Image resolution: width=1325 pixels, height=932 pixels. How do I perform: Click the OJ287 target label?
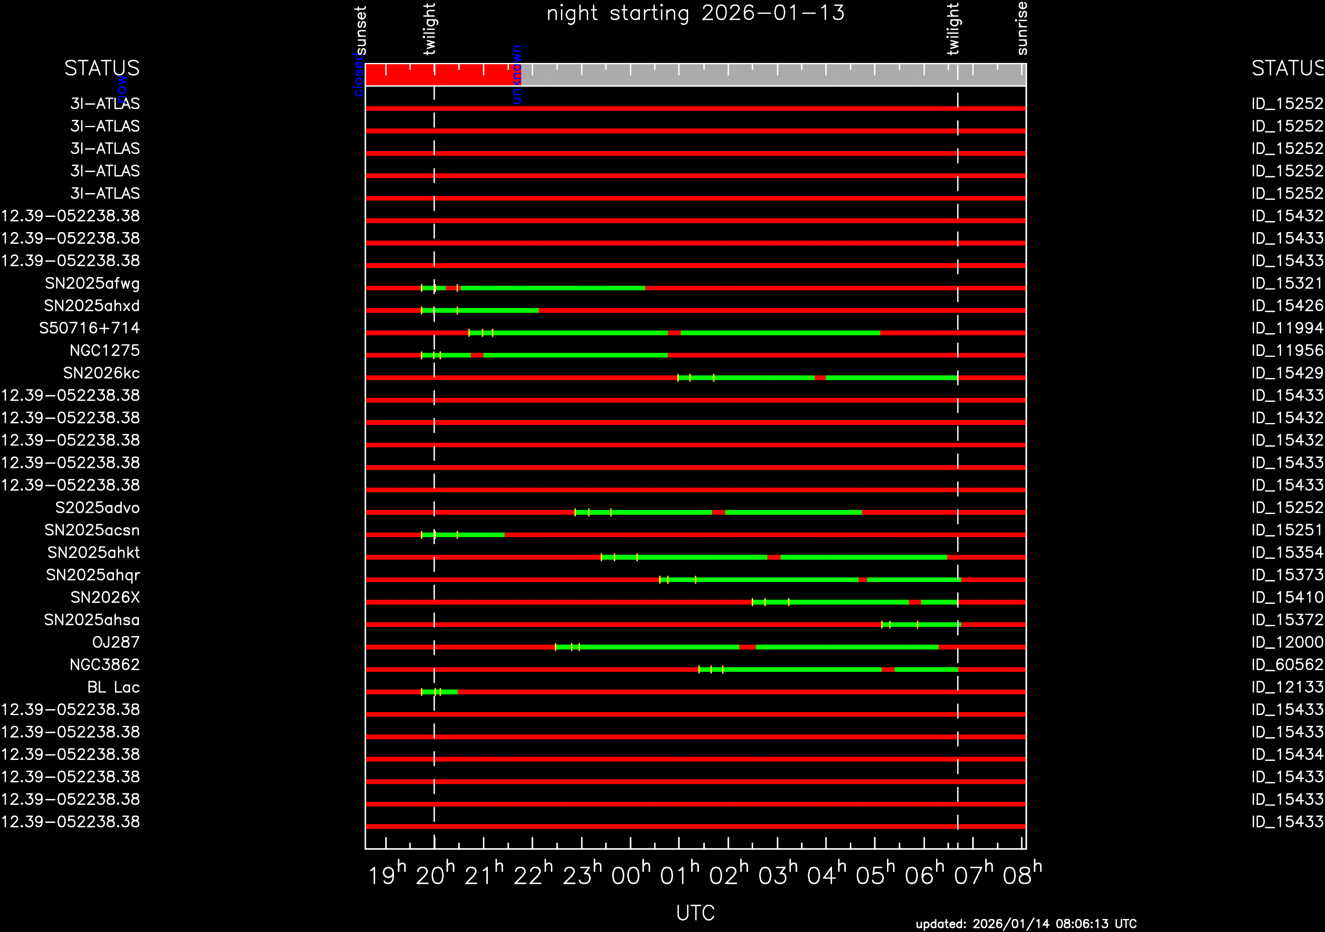pyautogui.click(x=115, y=642)
